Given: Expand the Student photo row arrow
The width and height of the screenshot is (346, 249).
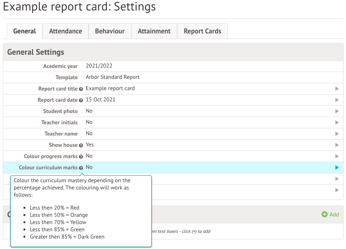Looking at the screenshot, I should (337, 111).
